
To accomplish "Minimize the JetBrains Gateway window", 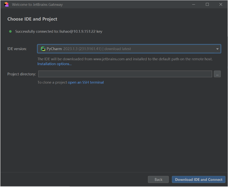I will tap(194, 4).
